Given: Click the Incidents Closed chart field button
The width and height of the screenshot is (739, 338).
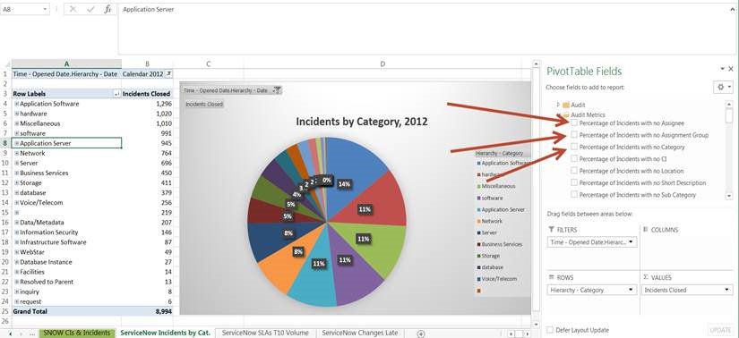Looking at the screenshot, I should 203,104.
